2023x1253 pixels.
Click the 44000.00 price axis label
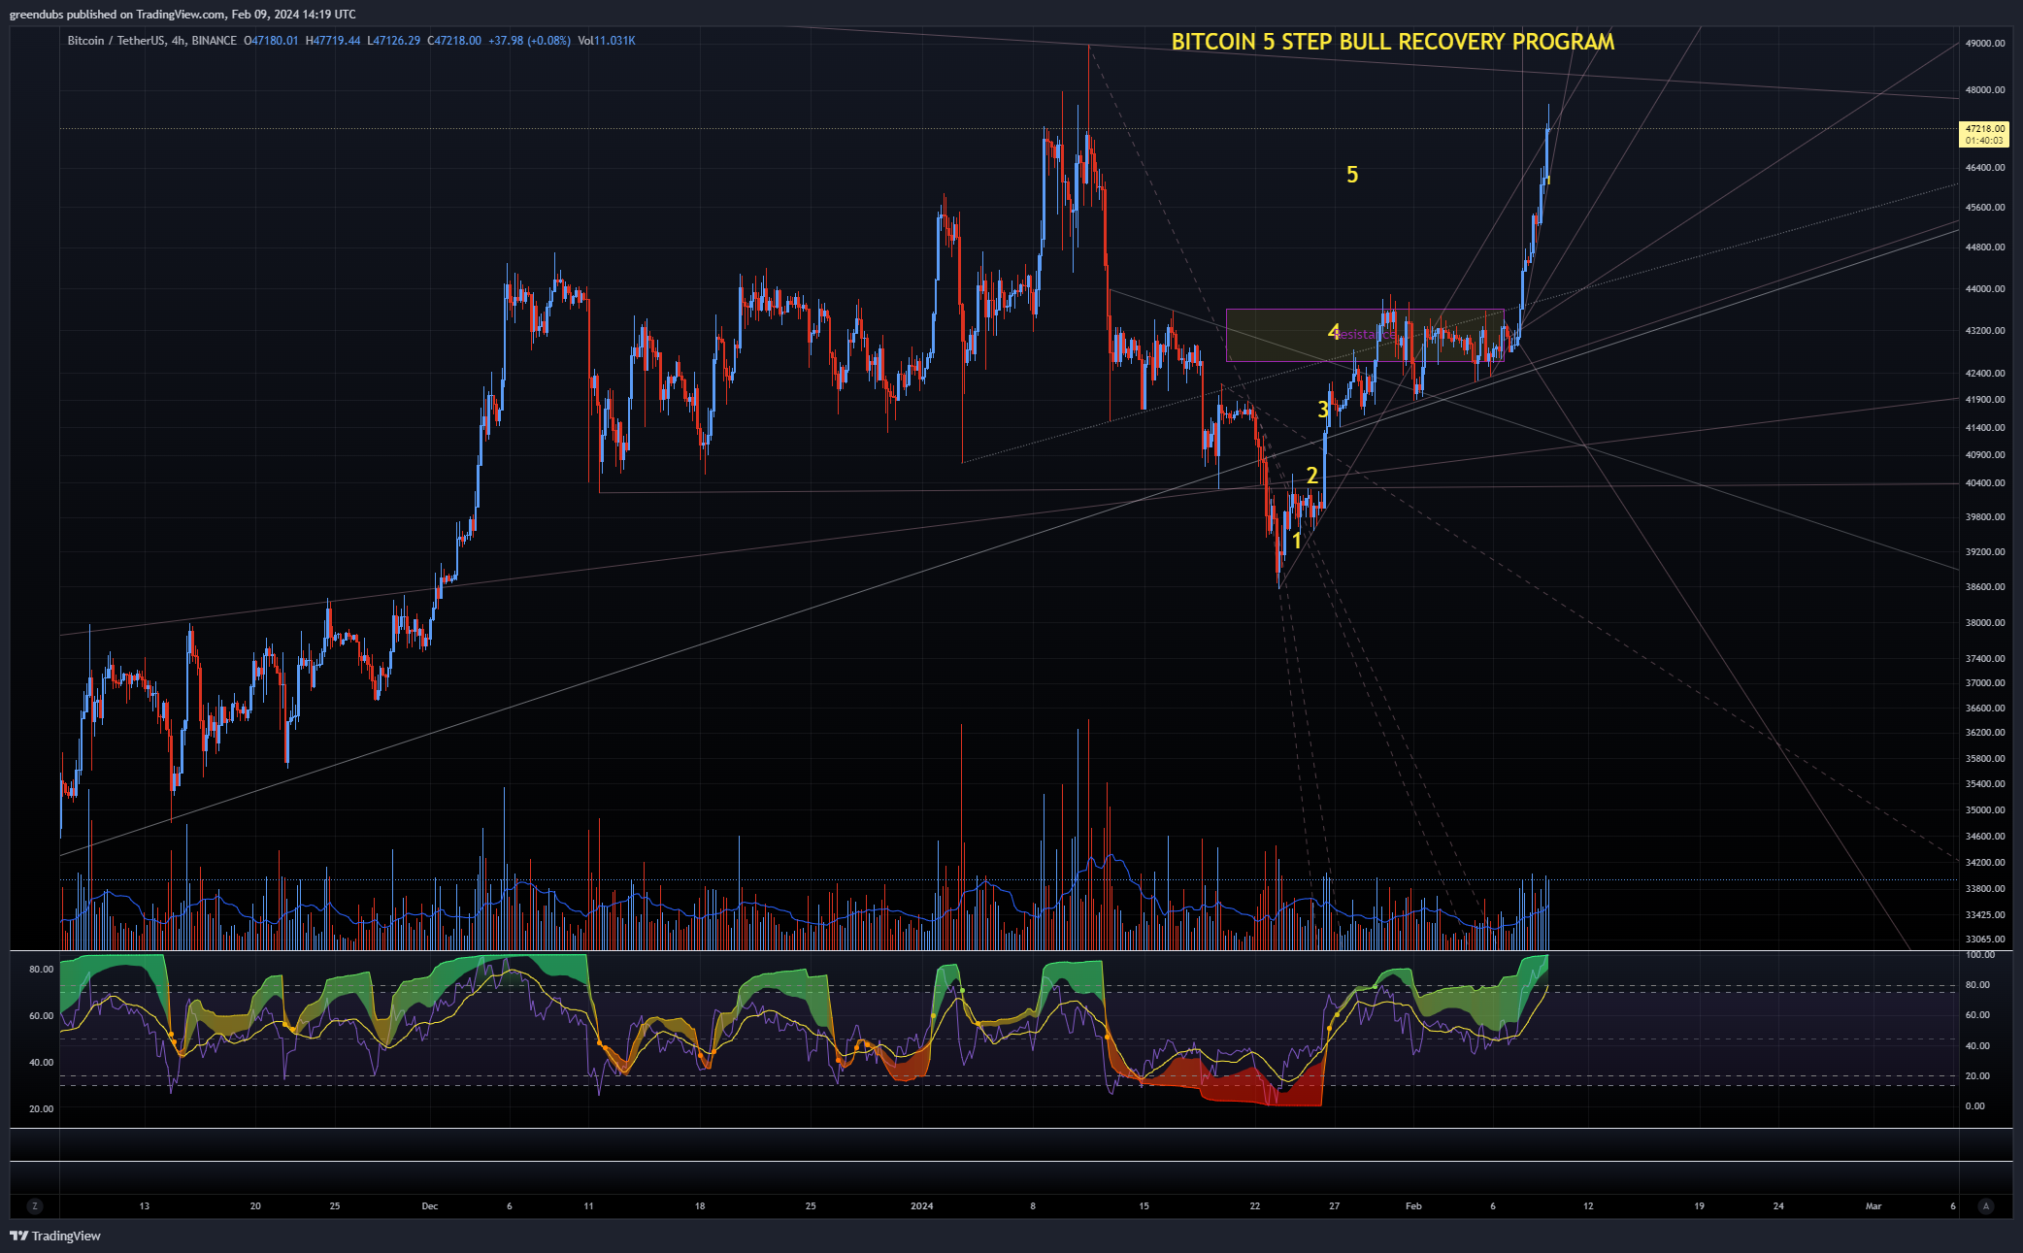(1985, 289)
